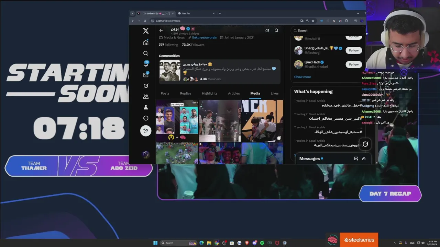The height and width of the screenshot is (247, 440).
Task: Open Explore search in the X sidebar
Action: pyautogui.click(x=146, y=54)
